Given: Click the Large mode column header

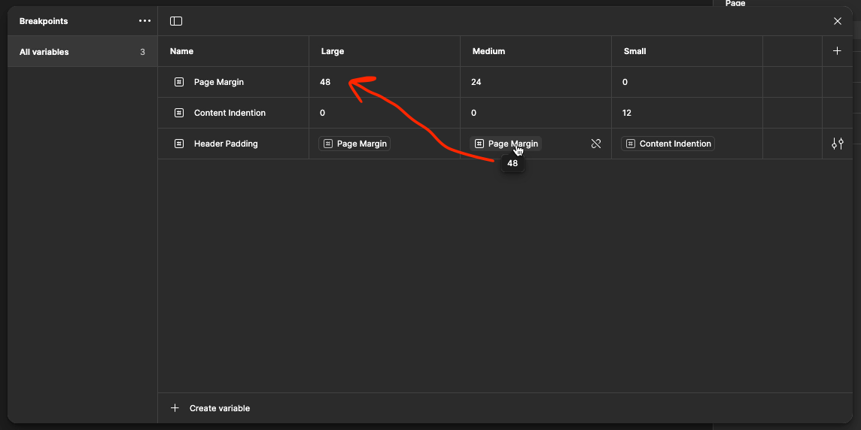Looking at the screenshot, I should (x=333, y=51).
